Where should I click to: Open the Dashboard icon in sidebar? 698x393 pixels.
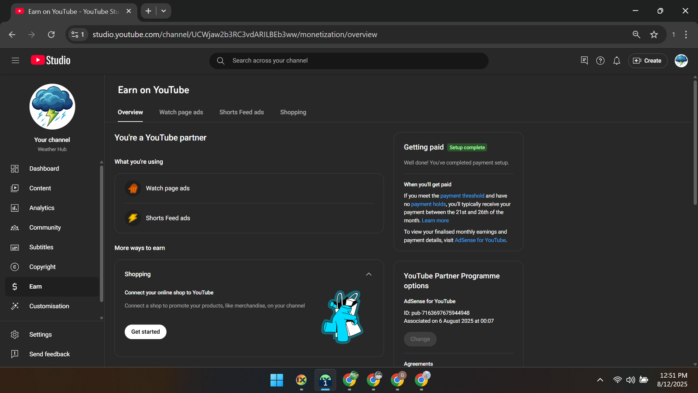(15, 169)
